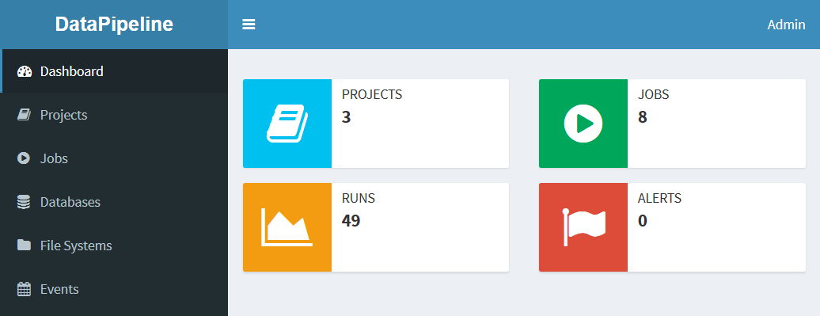Open the Databases menu item
The image size is (820, 316).
click(x=114, y=202)
